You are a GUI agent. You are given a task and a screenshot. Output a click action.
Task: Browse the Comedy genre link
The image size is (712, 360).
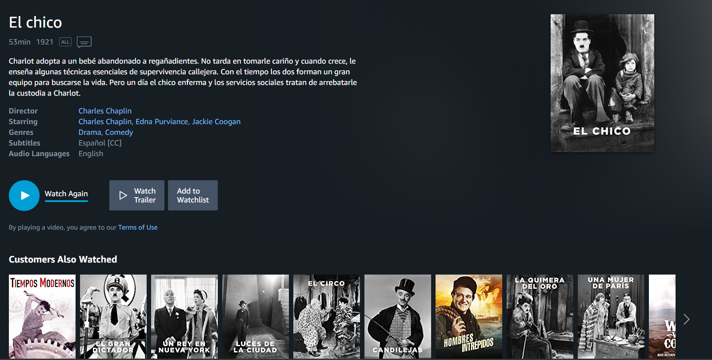119,132
